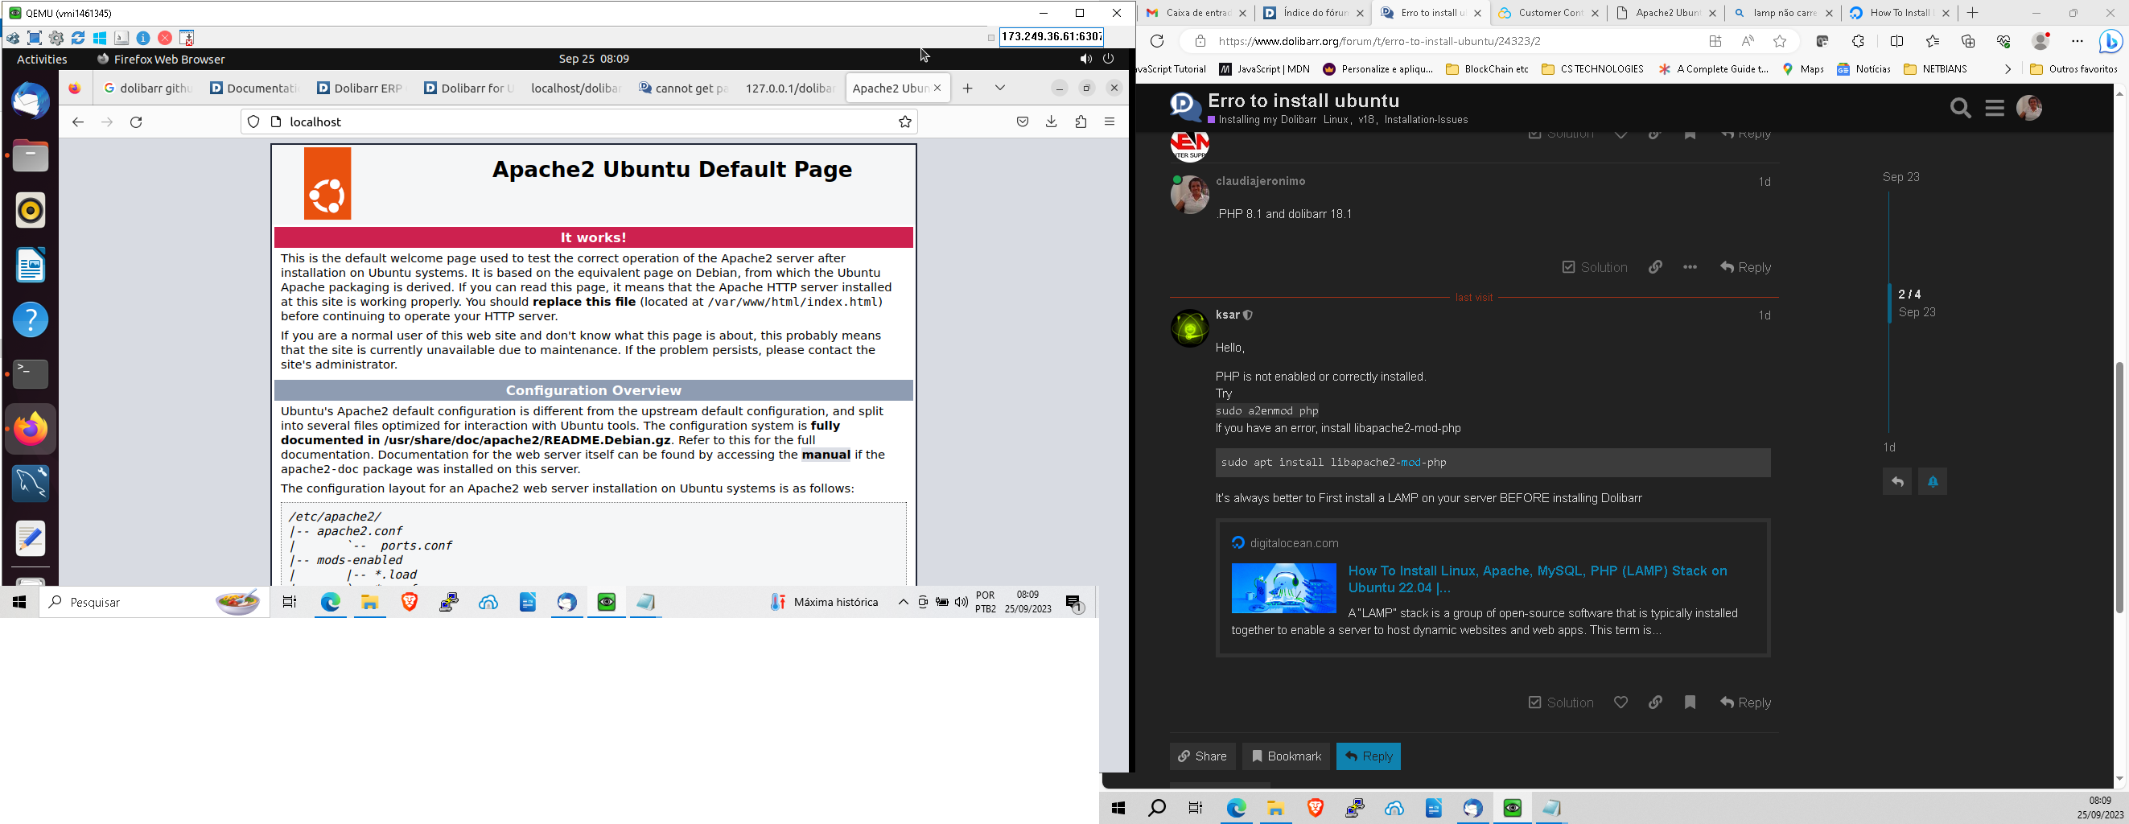Click Read Aloud icon in Edge address bar
This screenshot has height=824, width=2129.
point(1747,41)
